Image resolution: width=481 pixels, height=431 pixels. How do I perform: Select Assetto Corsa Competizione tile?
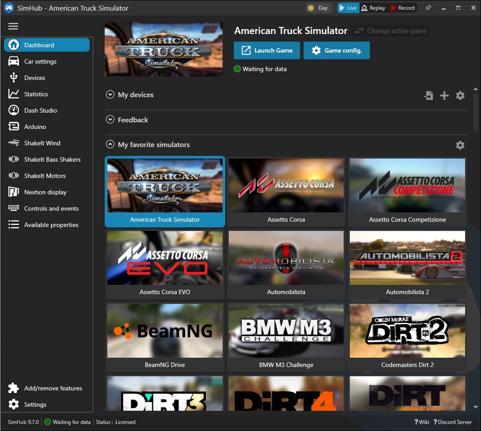[407, 192]
